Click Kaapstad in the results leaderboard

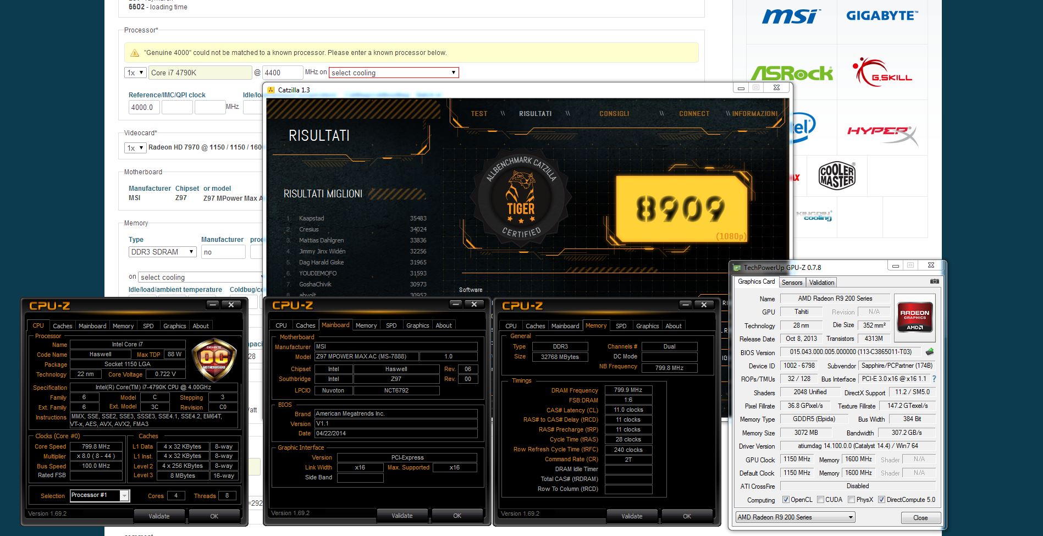click(311, 218)
